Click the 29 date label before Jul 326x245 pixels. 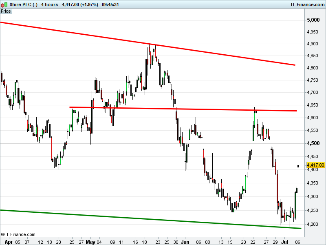coord(275,242)
